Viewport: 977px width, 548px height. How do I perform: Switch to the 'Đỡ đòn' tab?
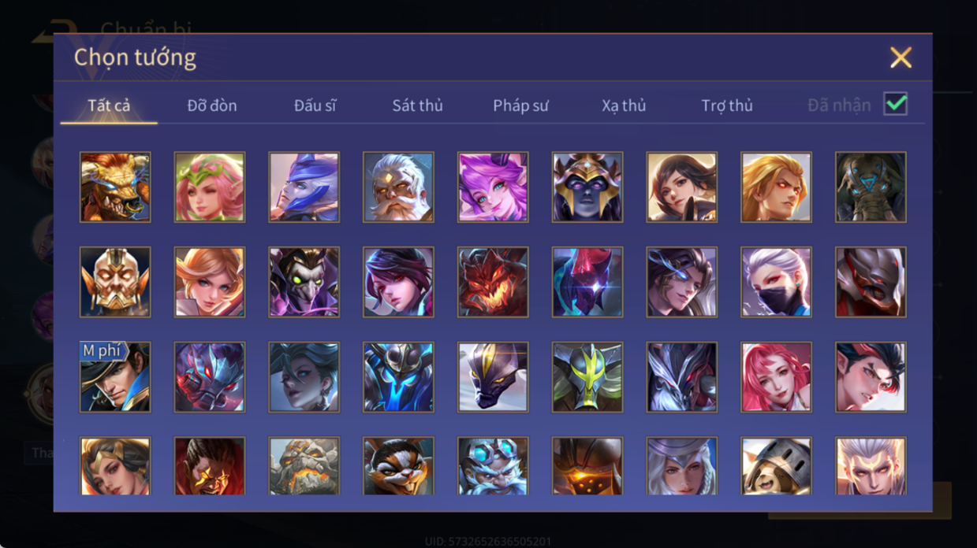click(x=212, y=106)
